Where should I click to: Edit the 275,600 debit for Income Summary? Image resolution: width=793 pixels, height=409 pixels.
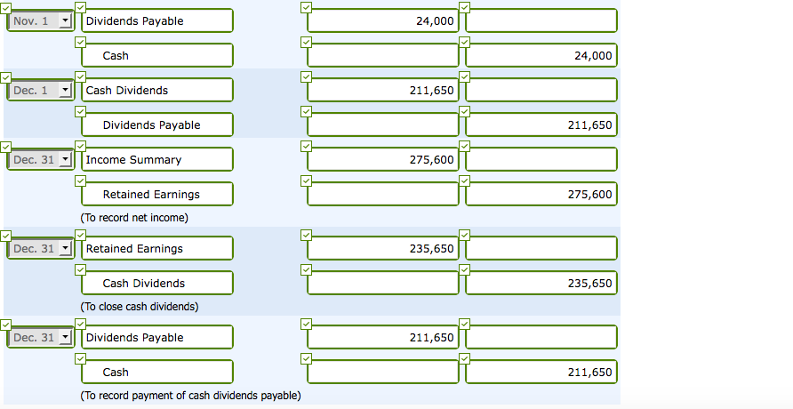click(383, 159)
